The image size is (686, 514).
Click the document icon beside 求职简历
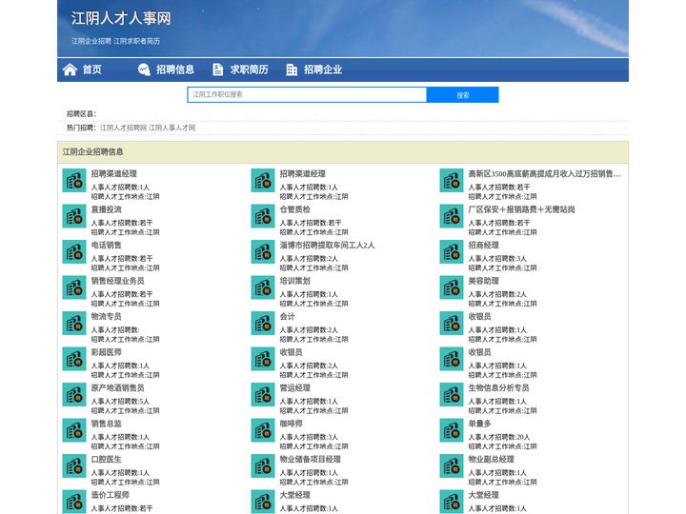click(x=217, y=69)
